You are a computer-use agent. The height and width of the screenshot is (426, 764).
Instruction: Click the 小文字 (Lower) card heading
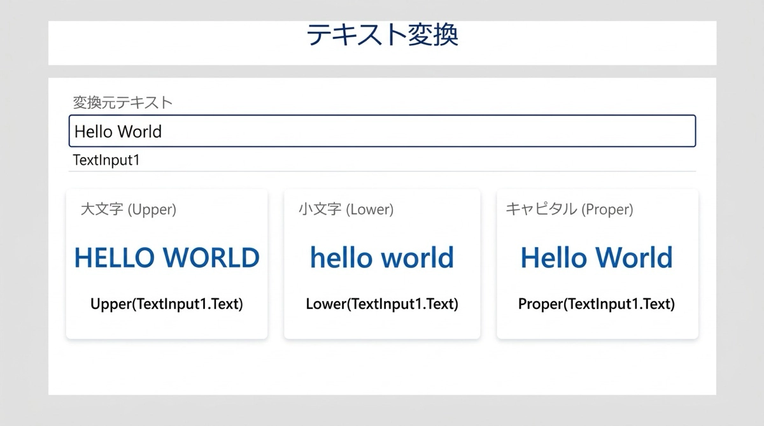(x=346, y=209)
